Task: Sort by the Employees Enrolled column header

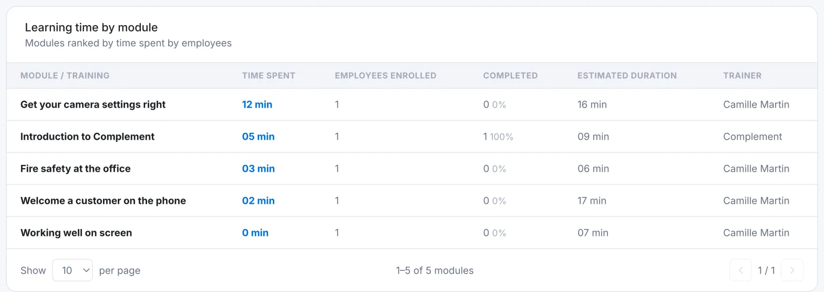Action: [x=386, y=76]
